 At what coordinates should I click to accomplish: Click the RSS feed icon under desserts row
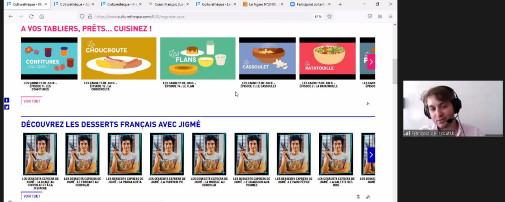[x=368, y=196]
